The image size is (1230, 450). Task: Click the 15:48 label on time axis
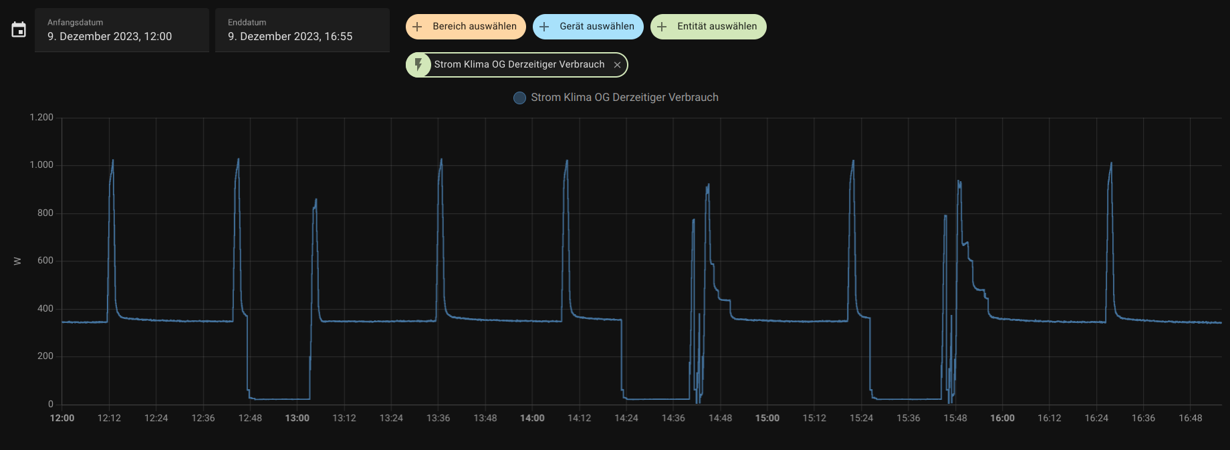[955, 418]
